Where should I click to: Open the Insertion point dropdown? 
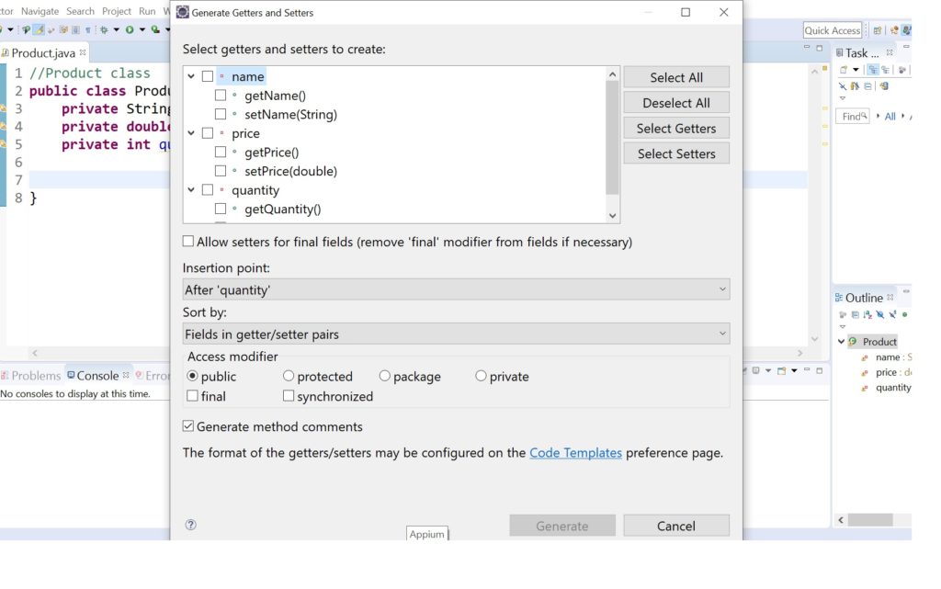click(x=456, y=289)
